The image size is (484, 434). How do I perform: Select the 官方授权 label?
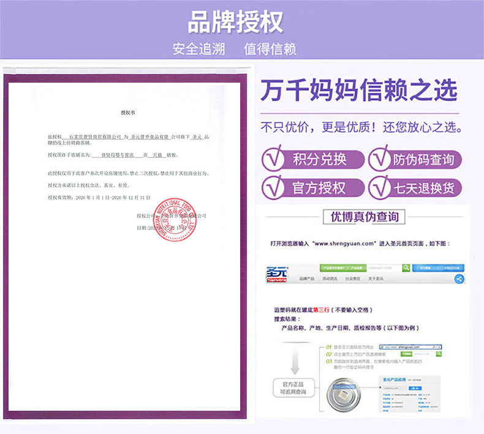(319, 188)
